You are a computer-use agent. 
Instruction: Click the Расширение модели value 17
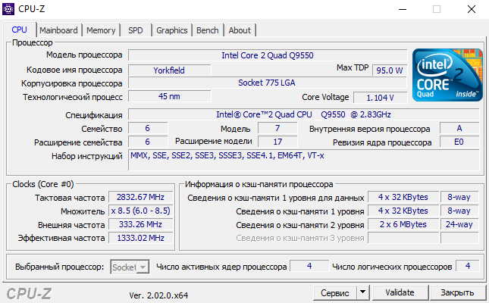click(x=277, y=142)
